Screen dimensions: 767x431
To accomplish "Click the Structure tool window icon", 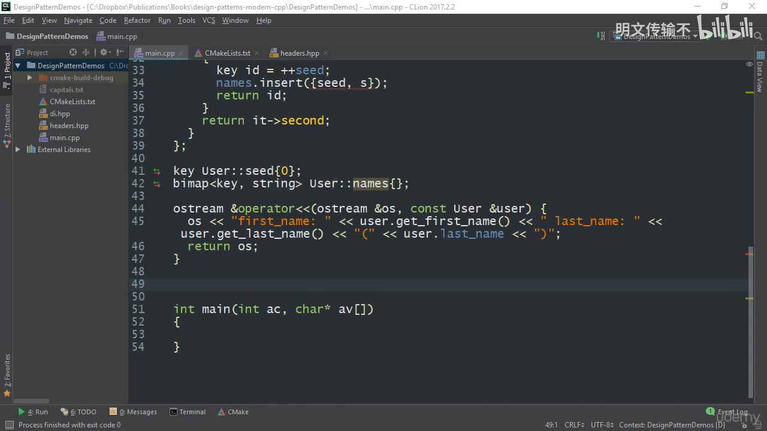I will click(x=7, y=144).
